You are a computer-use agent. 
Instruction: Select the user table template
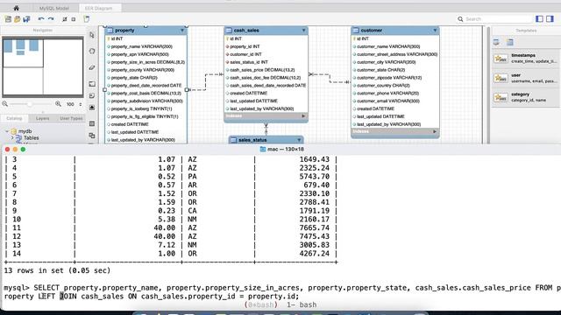coord(525,78)
